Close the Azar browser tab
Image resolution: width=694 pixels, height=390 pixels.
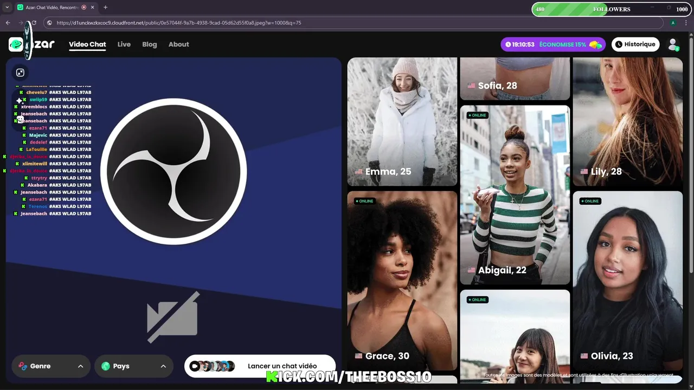tap(92, 8)
